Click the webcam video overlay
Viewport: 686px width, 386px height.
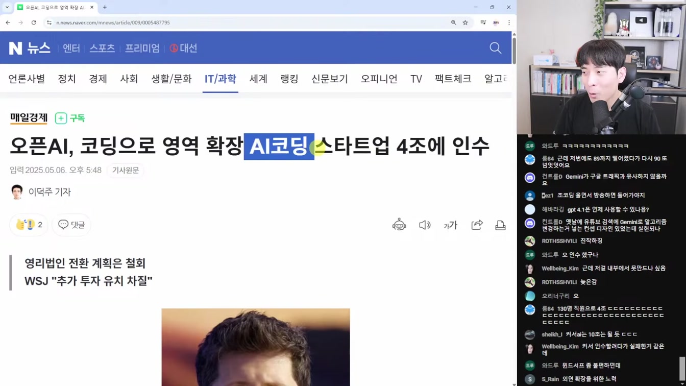(601, 67)
